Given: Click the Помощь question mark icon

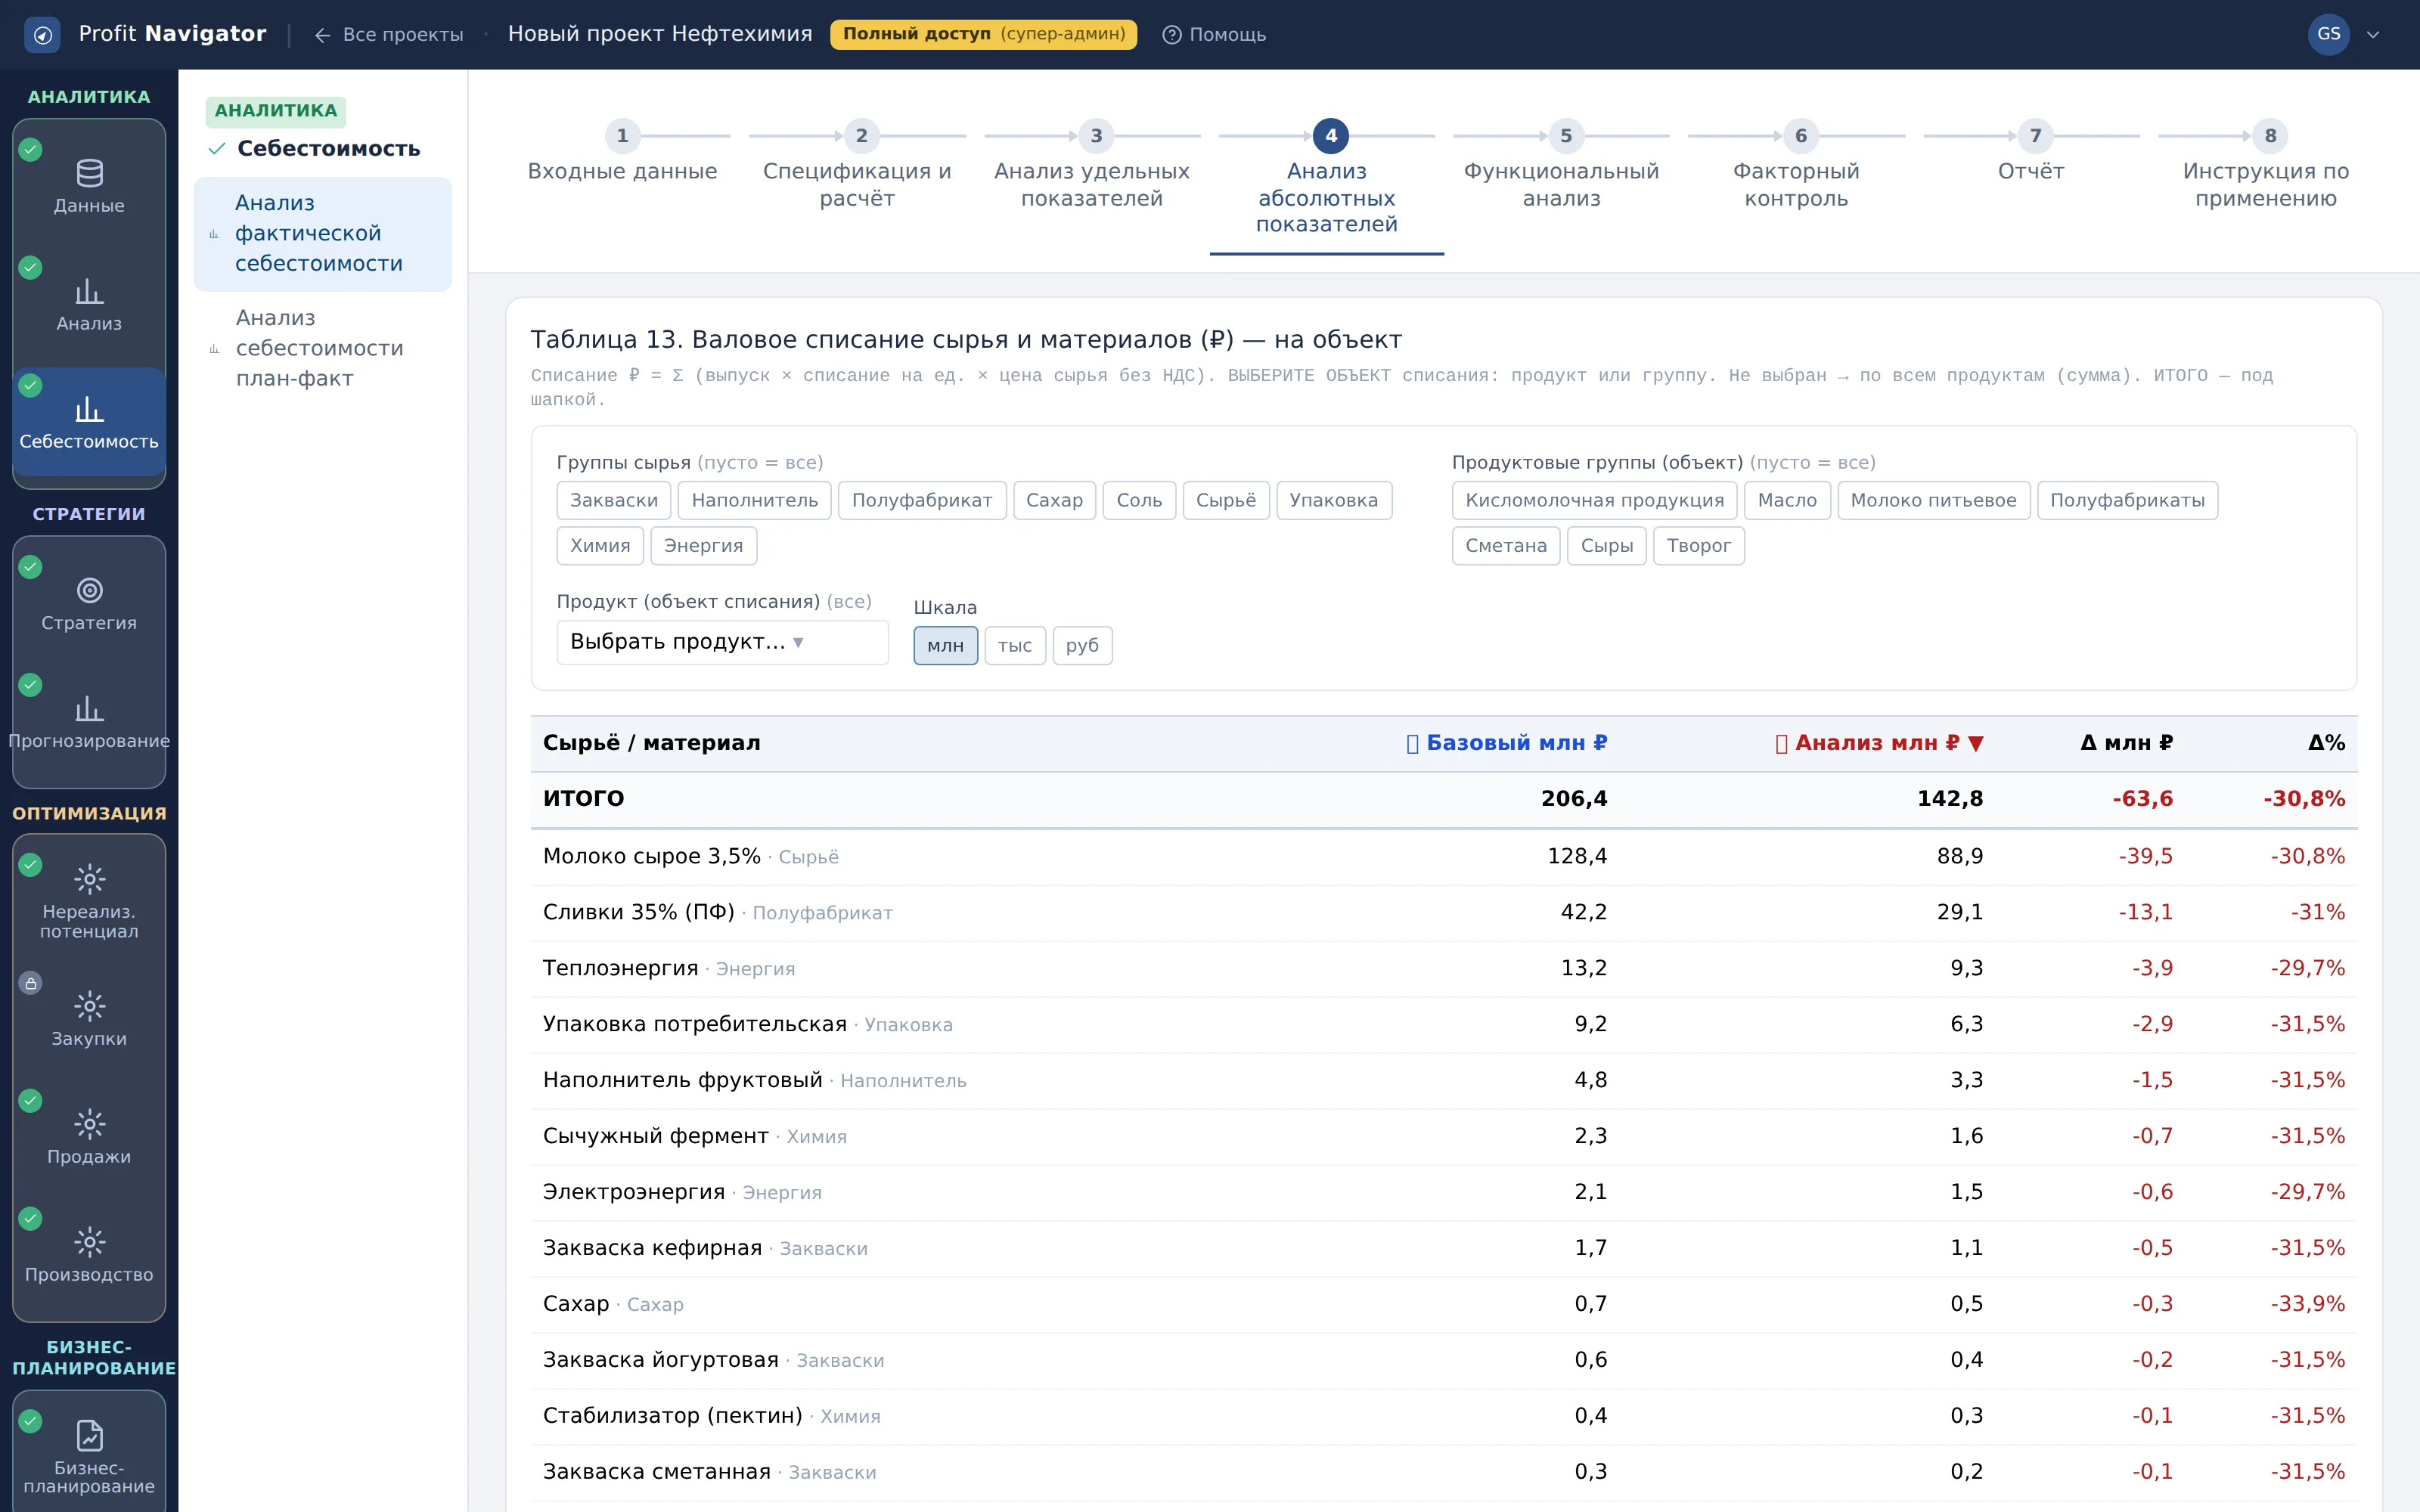Looking at the screenshot, I should [x=1172, y=35].
